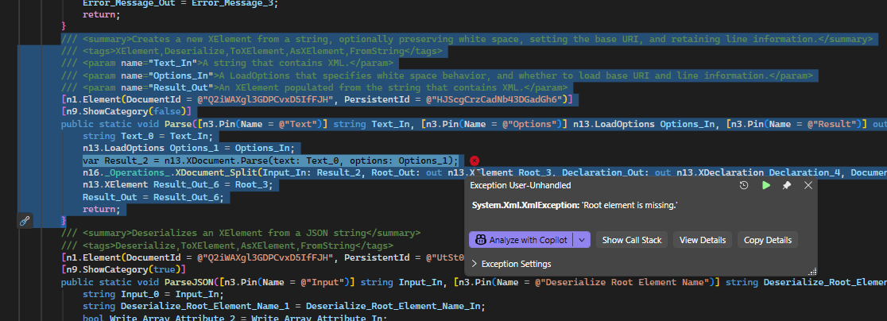The width and height of the screenshot is (887, 321).
Task: Click the 'Root element is missing.' message
Action: [629, 206]
